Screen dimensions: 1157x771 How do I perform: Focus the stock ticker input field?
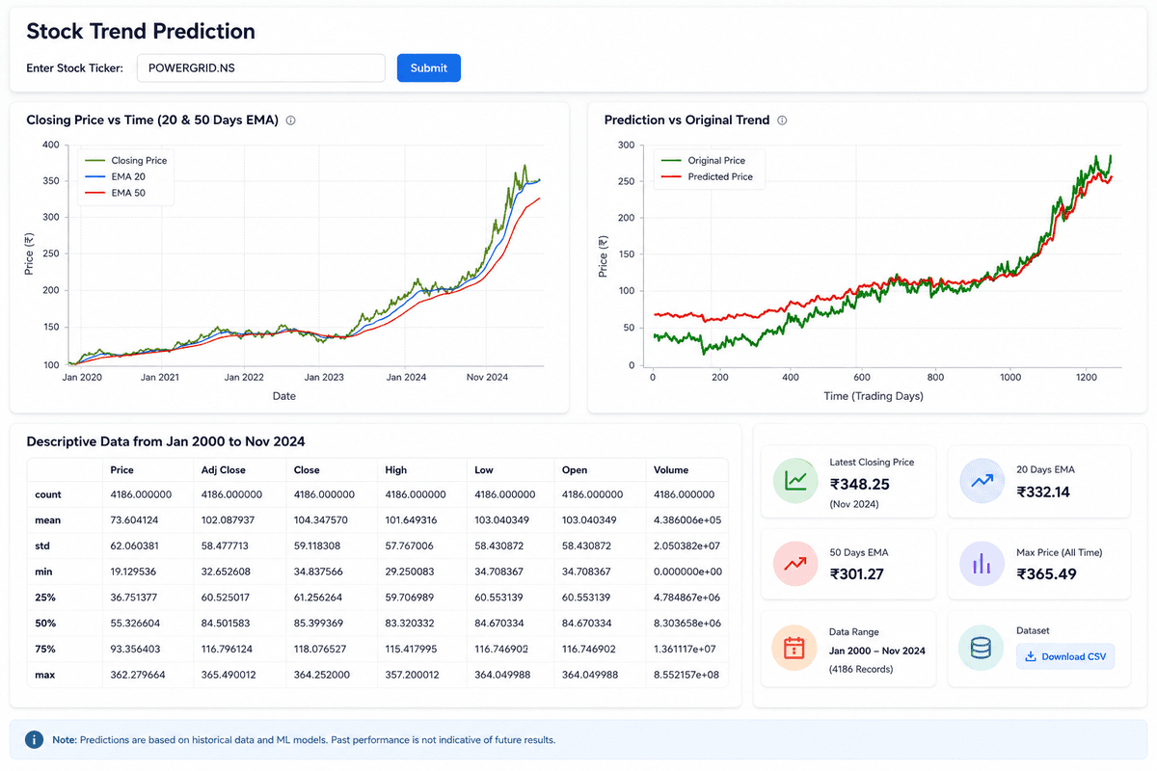coord(261,67)
